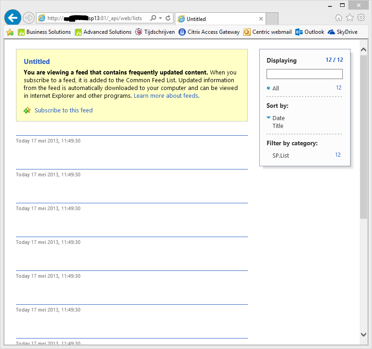Close the Internet Explorer window
Viewport: 372px width, 349px height.
(358, 5)
